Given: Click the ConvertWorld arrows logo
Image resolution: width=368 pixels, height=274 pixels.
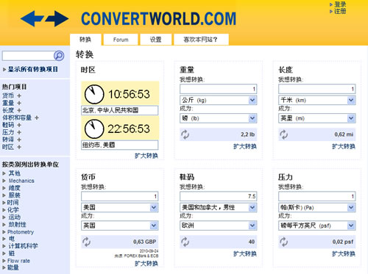Looking at the screenshot, I should click(x=44, y=18).
